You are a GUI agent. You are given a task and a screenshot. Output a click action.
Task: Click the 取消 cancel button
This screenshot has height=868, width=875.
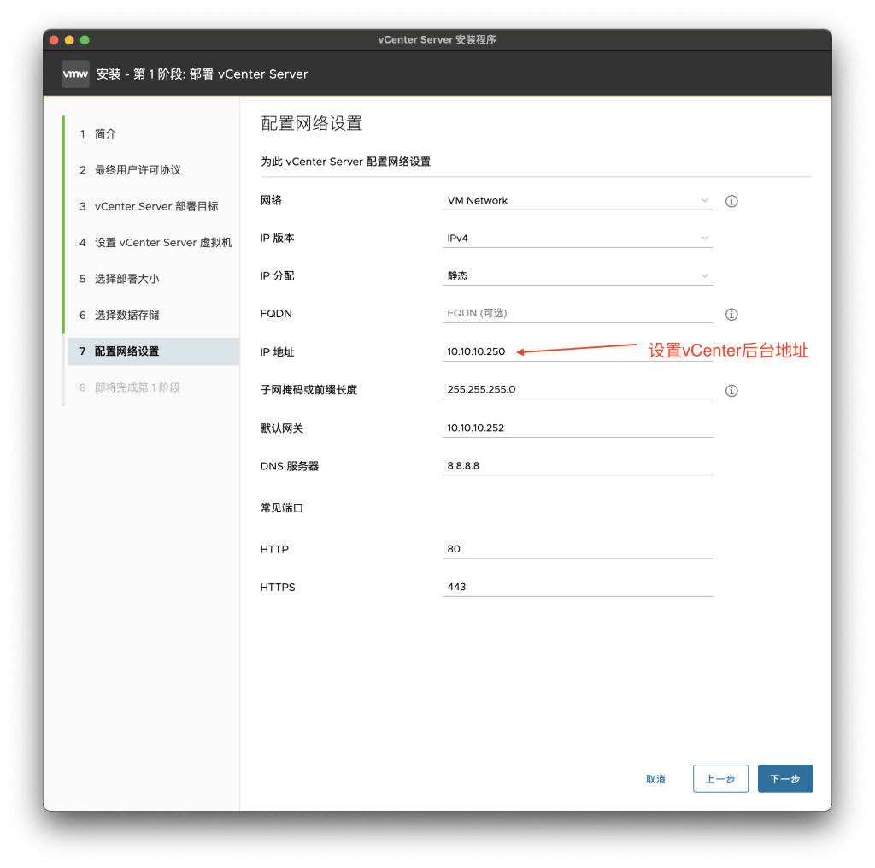click(655, 779)
